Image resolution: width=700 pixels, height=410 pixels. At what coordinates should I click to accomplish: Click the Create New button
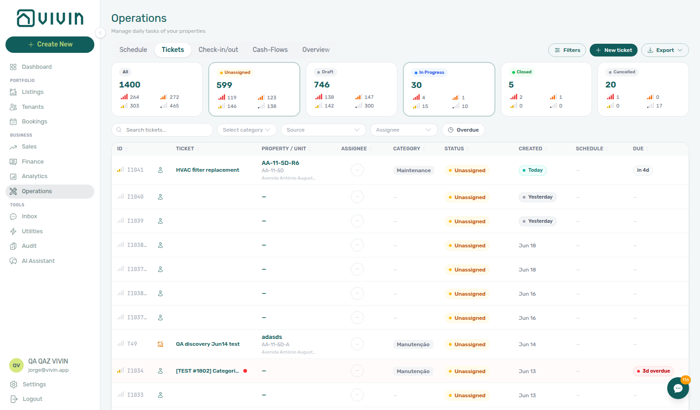pos(50,44)
